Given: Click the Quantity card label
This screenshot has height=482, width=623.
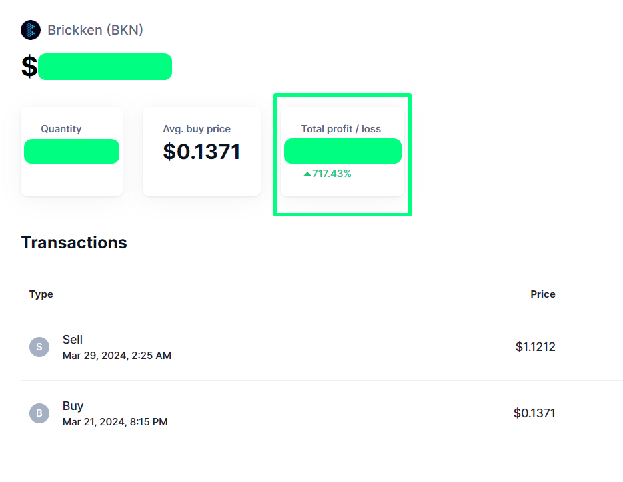Looking at the screenshot, I should point(61,129).
